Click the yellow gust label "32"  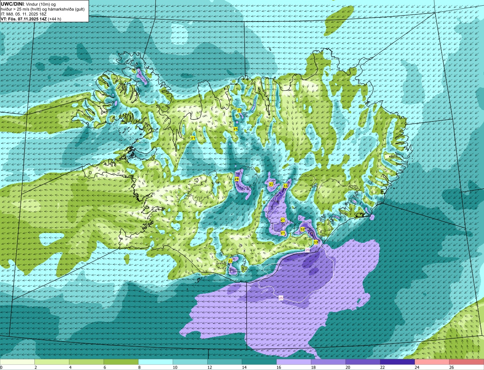(302, 229)
